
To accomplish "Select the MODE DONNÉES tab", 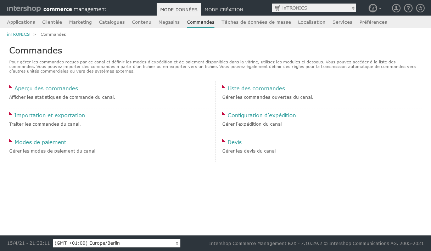I will pos(179,10).
